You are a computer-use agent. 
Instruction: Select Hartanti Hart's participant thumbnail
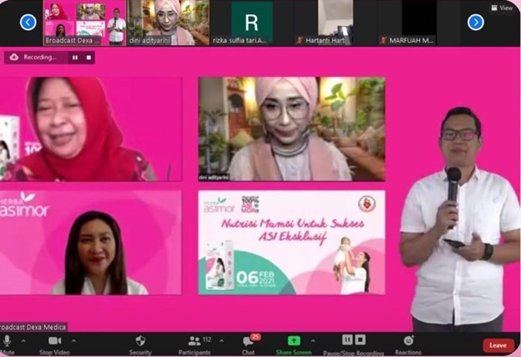coord(336,23)
